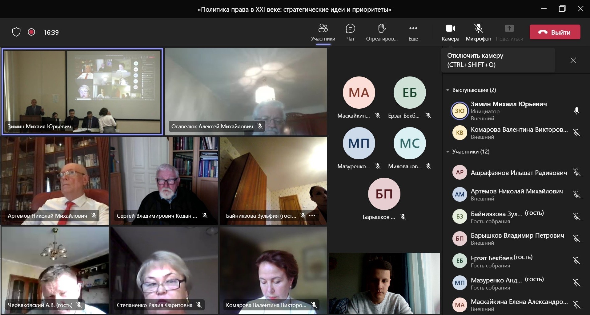Collapse the Выступающие (2) section

click(448, 90)
